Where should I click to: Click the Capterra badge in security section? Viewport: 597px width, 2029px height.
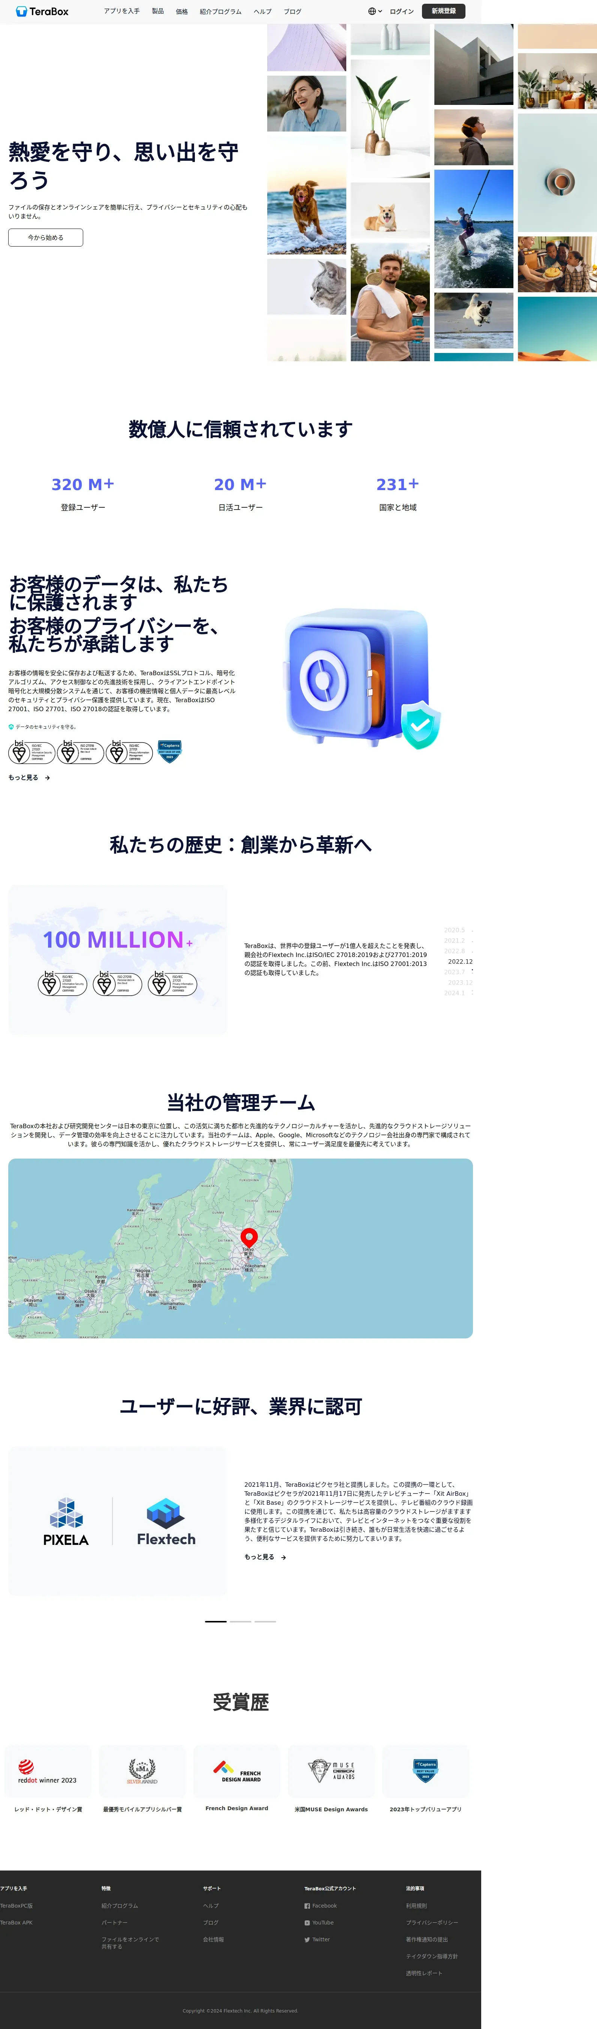[x=169, y=751]
